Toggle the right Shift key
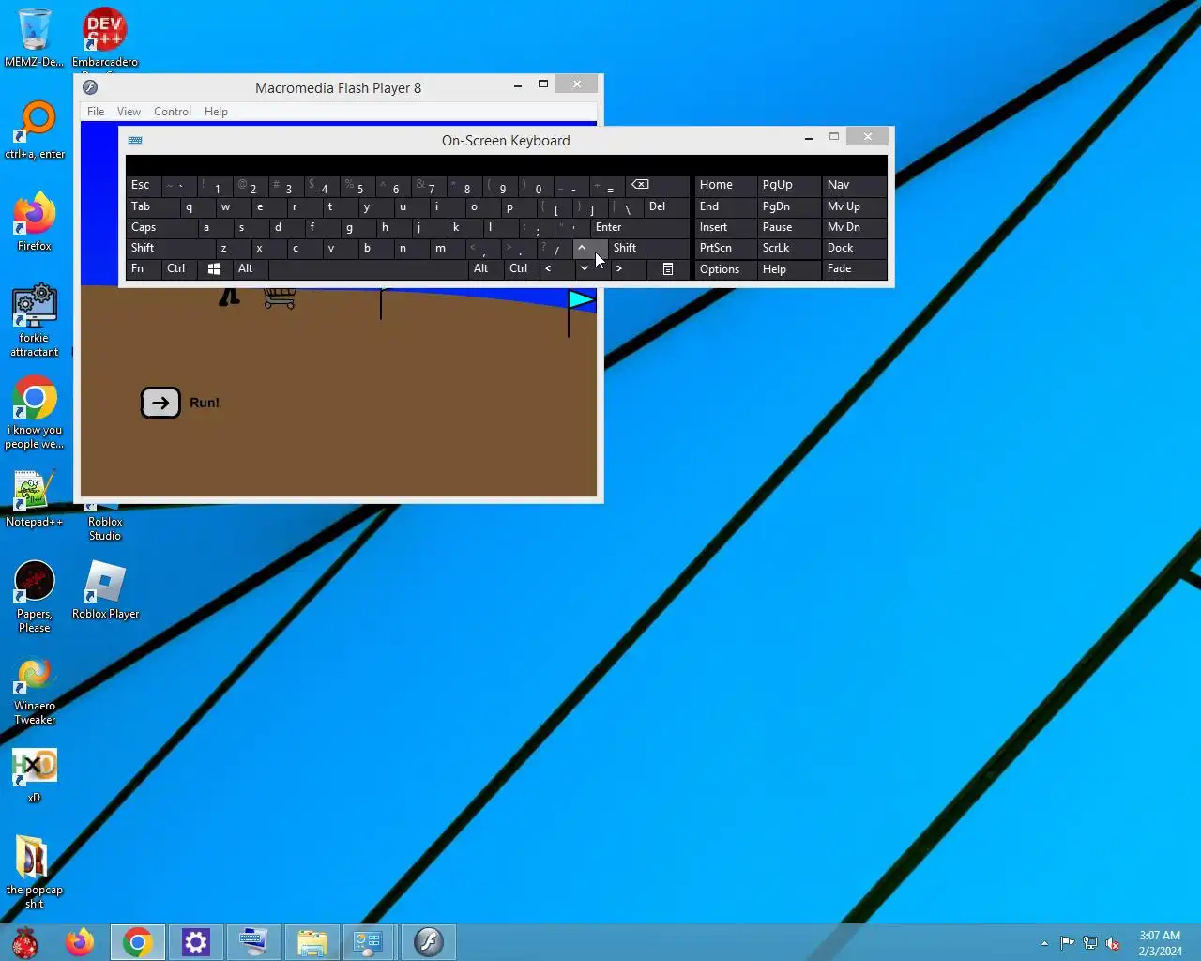 tap(649, 249)
